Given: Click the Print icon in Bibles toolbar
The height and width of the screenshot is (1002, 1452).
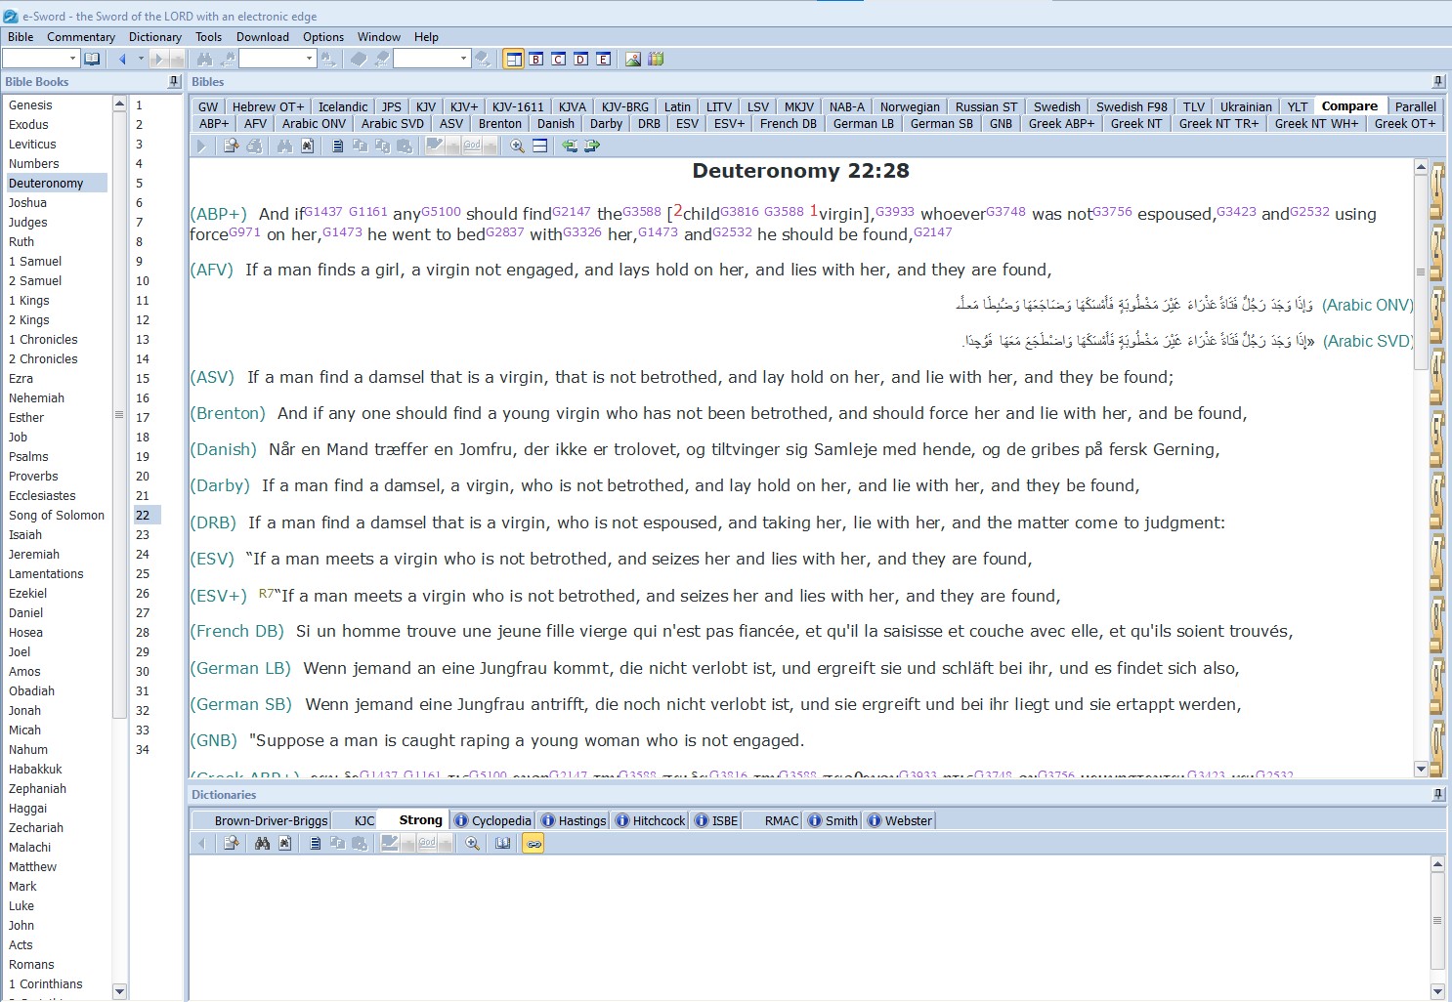Looking at the screenshot, I should 254,146.
